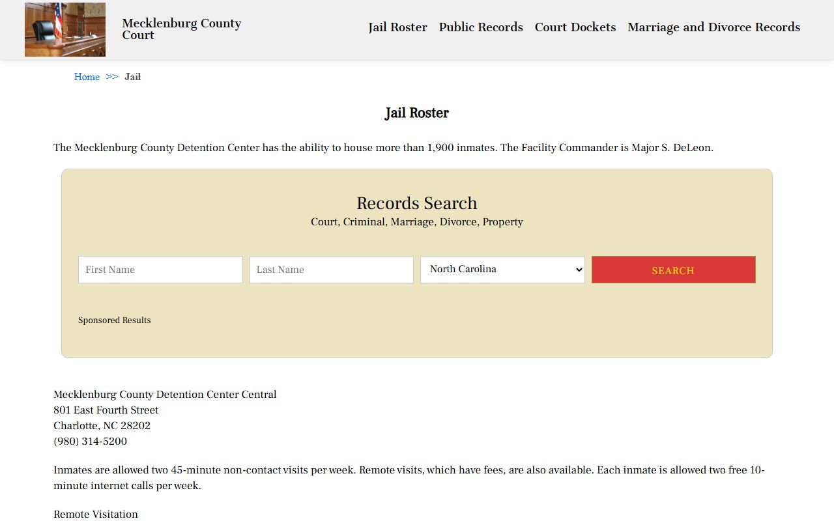Open the Mecklenburg County Court site title
Image resolution: width=834 pixels, height=521 pixels.
coord(182,29)
